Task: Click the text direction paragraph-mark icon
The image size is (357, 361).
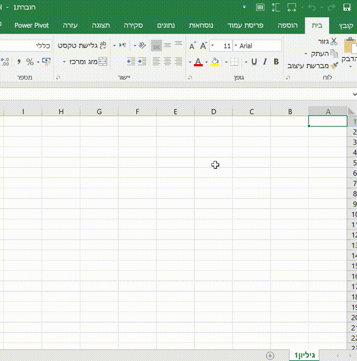Action: (x=122, y=45)
